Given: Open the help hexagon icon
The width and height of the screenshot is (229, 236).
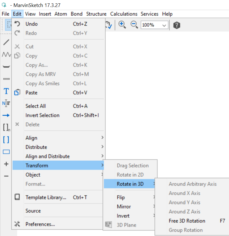Looking at the screenshot, I should tap(176, 25).
